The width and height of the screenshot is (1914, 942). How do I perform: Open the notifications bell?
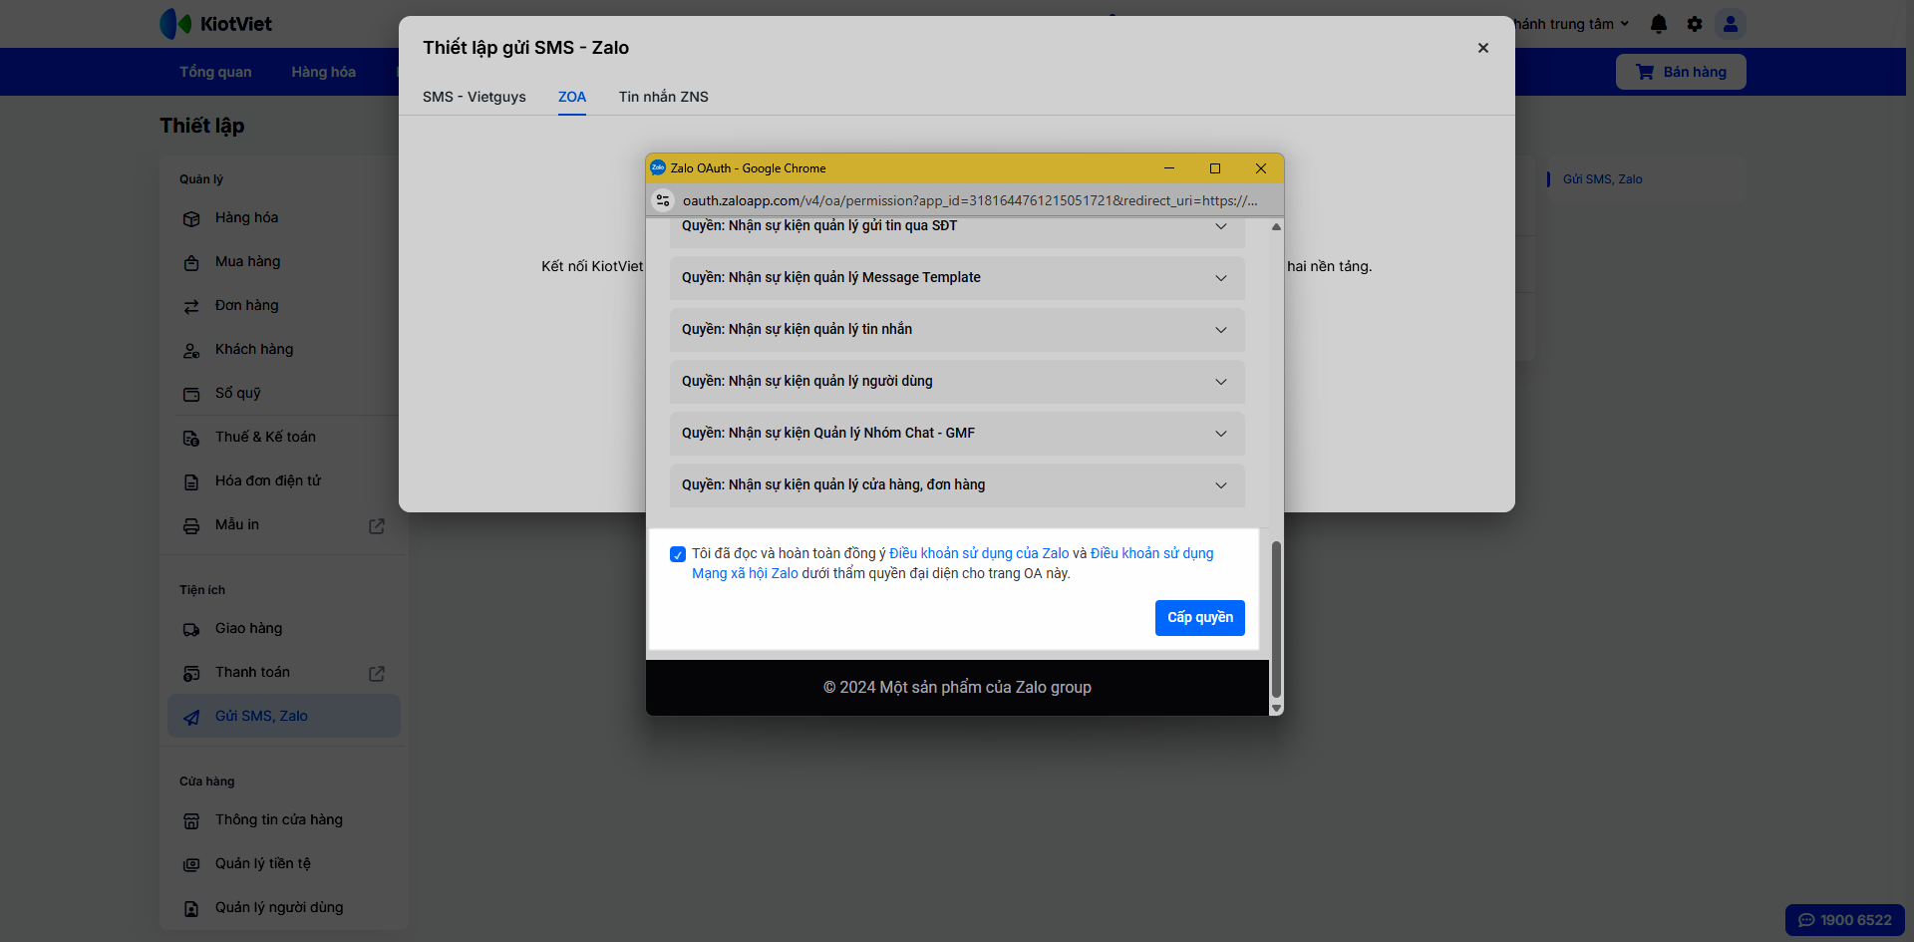[x=1659, y=24]
